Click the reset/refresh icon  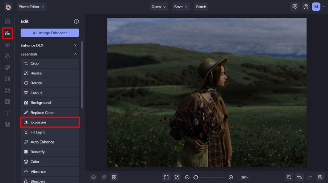289,177
